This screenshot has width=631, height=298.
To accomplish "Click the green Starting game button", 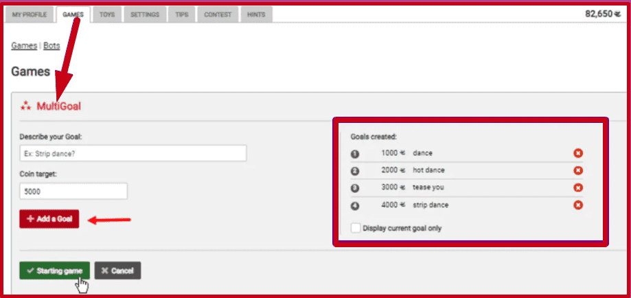I will point(54,271).
